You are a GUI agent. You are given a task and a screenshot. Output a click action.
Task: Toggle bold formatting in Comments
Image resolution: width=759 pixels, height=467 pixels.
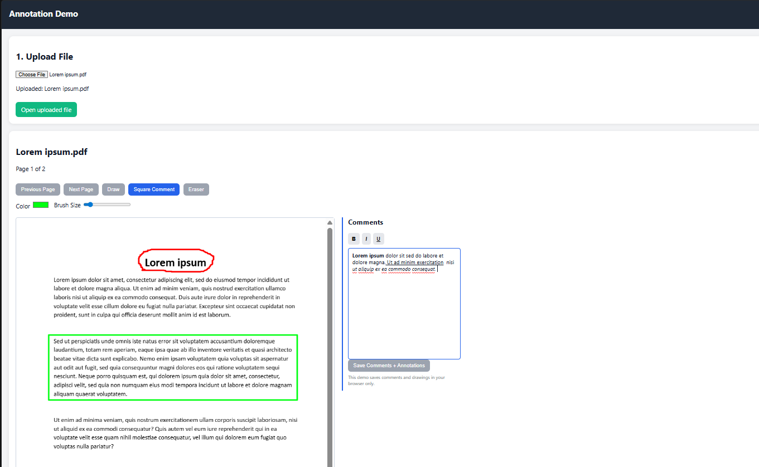[354, 239]
